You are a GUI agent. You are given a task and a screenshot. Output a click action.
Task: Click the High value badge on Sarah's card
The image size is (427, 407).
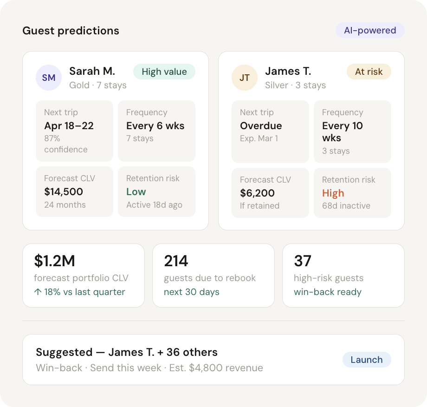[164, 72]
